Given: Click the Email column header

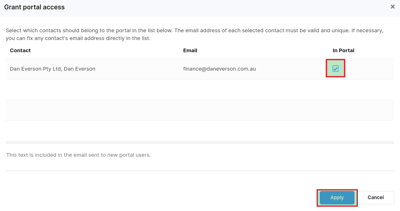Looking at the screenshot, I should click(190, 51).
